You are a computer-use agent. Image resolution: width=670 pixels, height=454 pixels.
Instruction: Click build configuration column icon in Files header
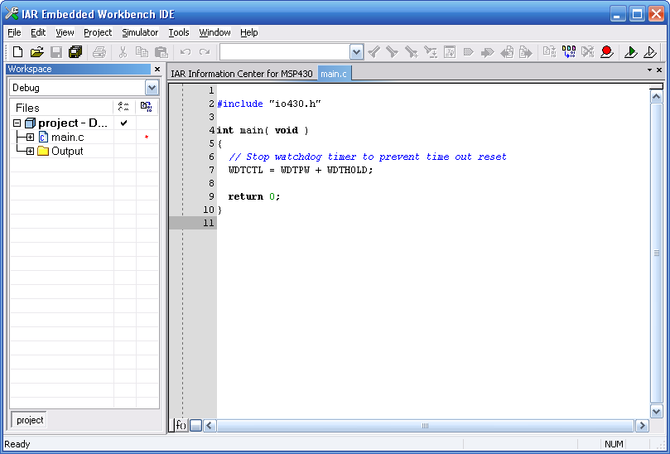[x=124, y=107]
